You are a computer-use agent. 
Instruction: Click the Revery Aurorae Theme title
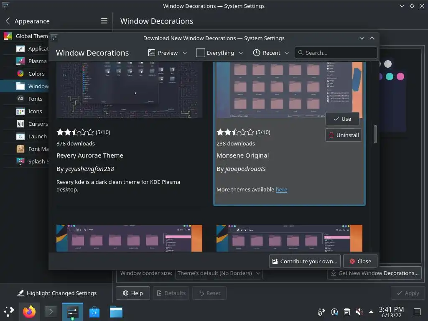point(90,155)
